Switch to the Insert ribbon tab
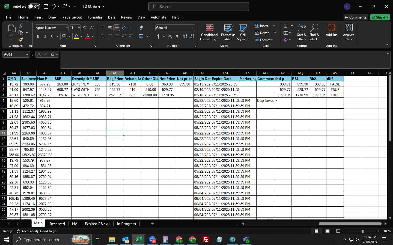 point(38,17)
